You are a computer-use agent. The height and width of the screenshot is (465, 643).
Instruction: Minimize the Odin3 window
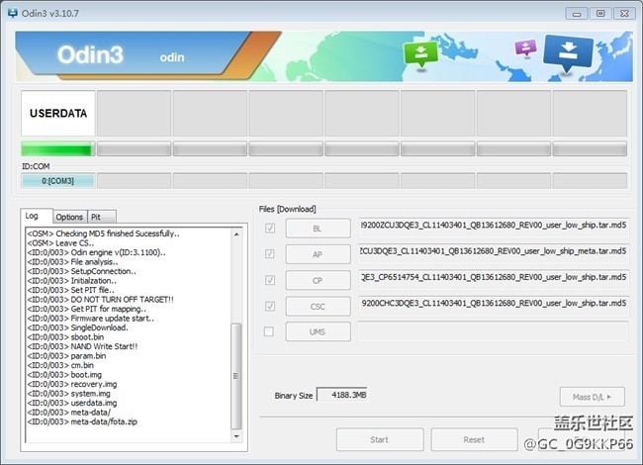click(577, 14)
